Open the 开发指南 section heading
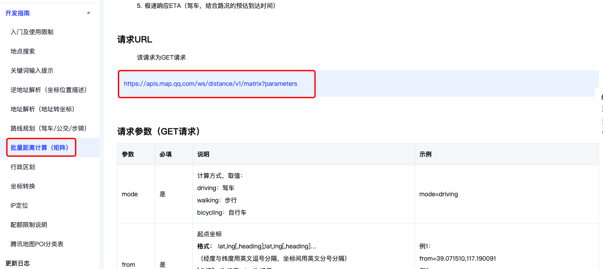 pos(18,13)
